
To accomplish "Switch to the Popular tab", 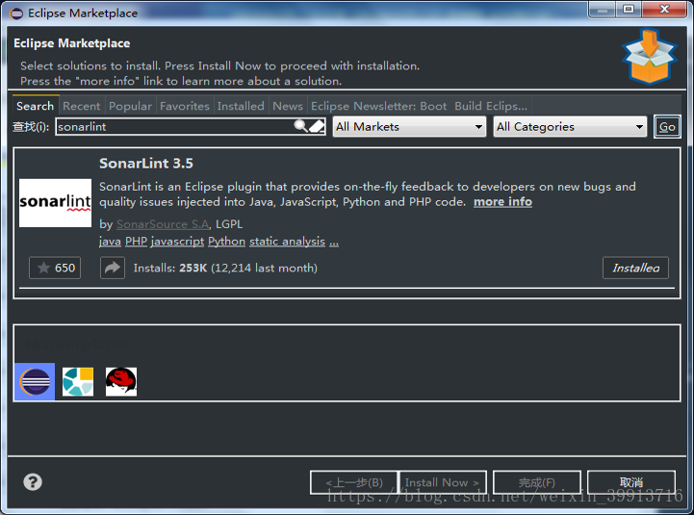I will 130,106.
